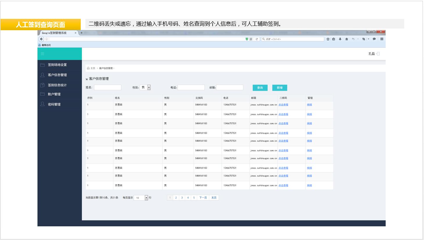This screenshot has height=240, width=424.
Task: Open the browser hamburger menu
Action: click(382, 39)
